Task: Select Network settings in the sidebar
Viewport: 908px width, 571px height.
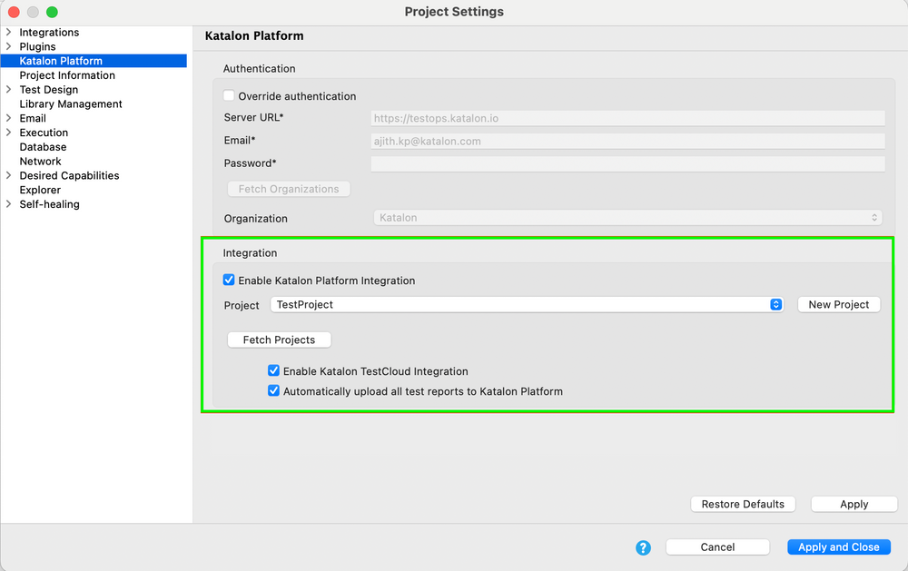Action: [40, 161]
